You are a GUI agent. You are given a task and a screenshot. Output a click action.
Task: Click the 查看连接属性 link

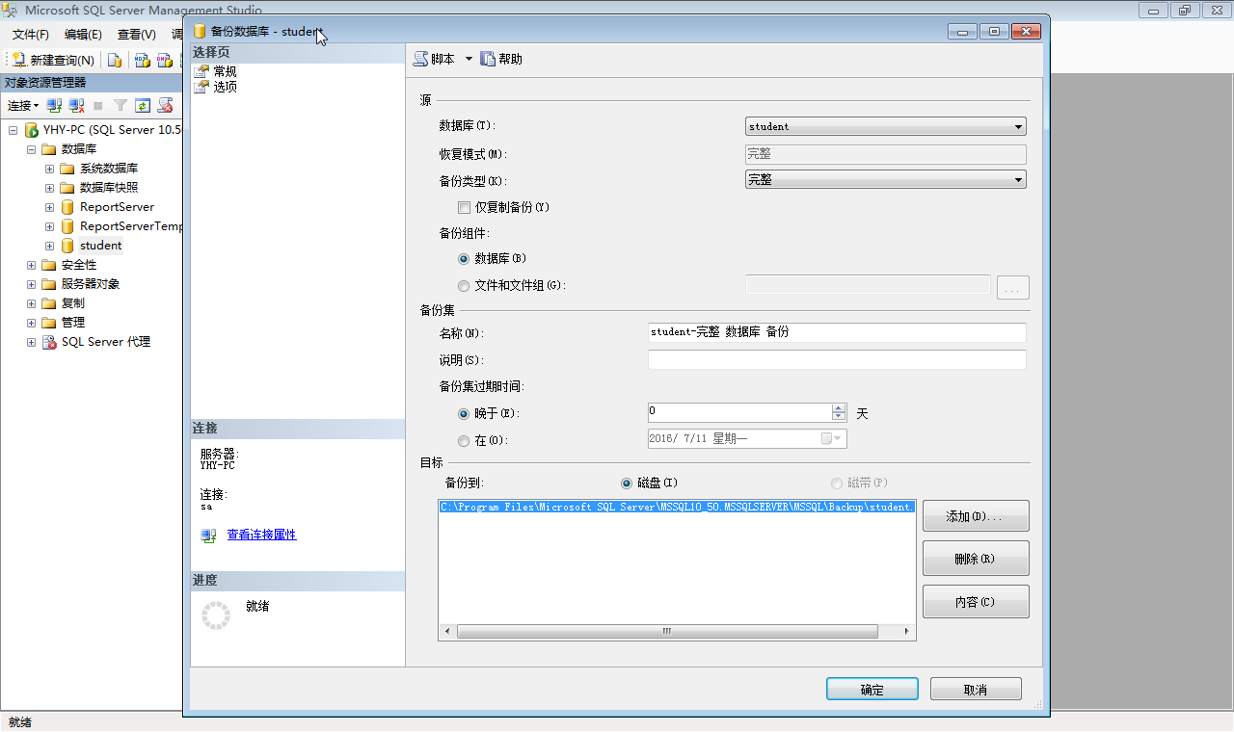point(261,535)
